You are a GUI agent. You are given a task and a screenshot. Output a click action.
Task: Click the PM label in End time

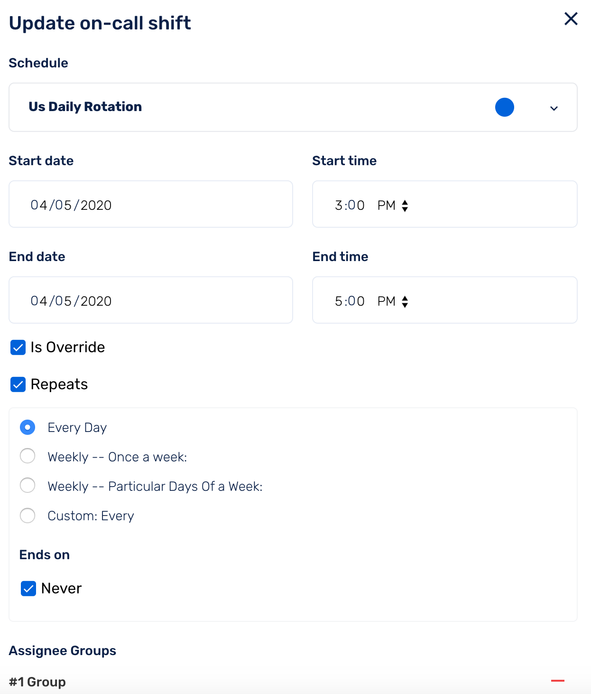(x=387, y=301)
